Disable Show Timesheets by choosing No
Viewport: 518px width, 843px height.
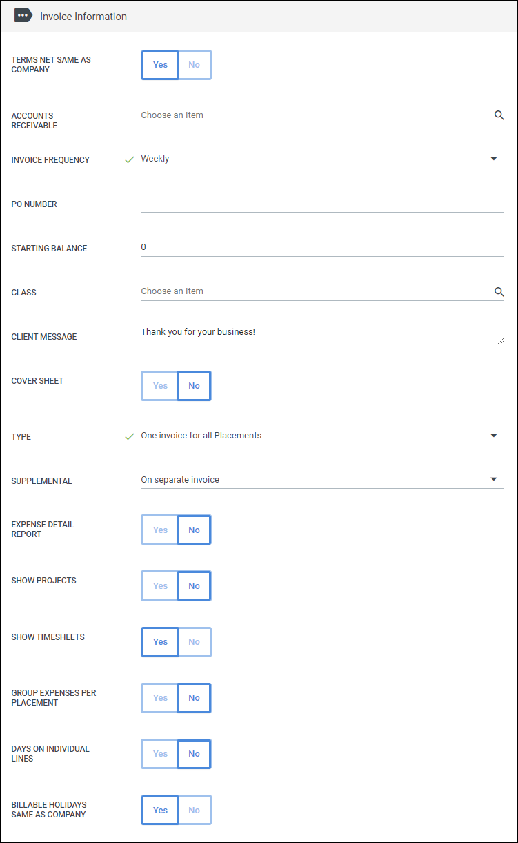195,642
